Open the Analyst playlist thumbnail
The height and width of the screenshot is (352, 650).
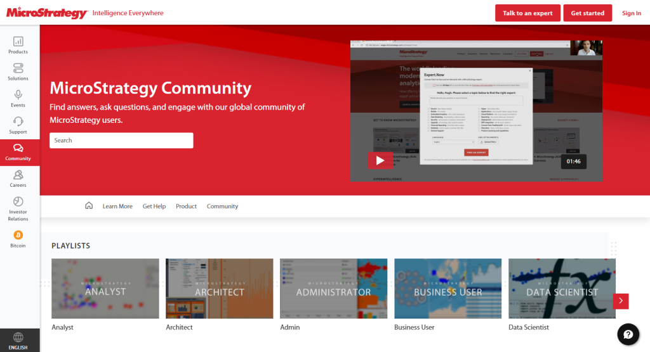105,288
